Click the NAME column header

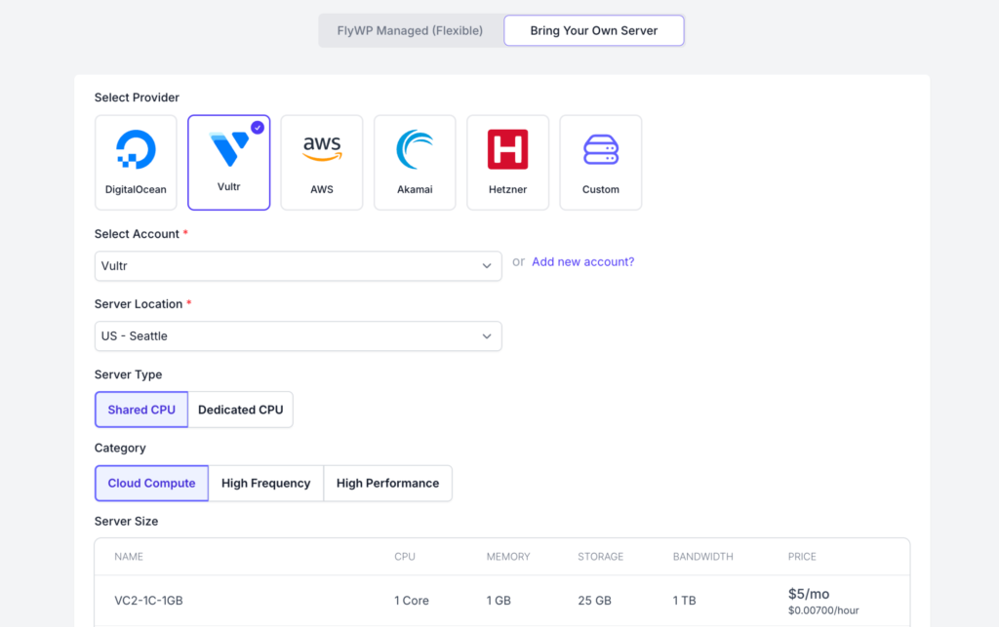(129, 557)
